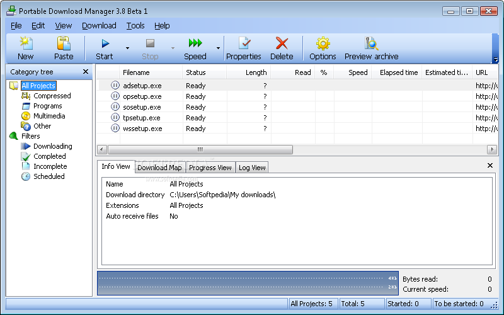Select the opsetup.exe filename
The image size is (504, 315).
pyautogui.click(x=142, y=96)
